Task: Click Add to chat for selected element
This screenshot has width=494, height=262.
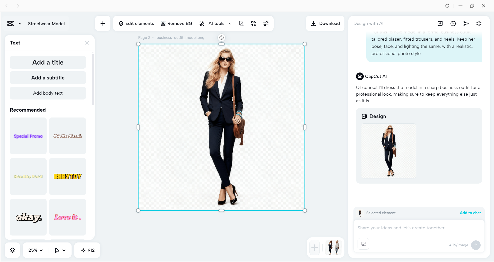Action: (470, 213)
